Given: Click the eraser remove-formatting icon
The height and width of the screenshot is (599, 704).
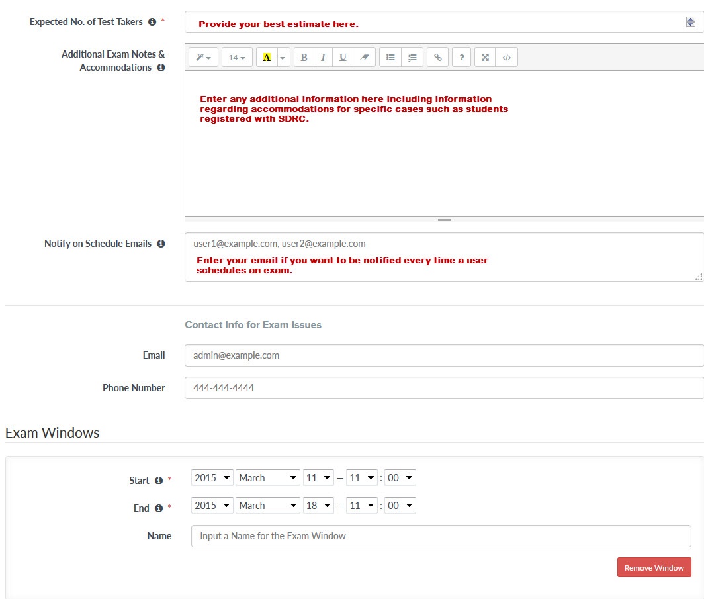Looking at the screenshot, I should [363, 58].
